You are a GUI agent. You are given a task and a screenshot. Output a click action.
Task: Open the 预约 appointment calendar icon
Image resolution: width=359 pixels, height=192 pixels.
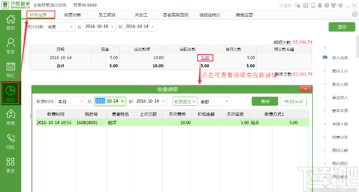10,70
